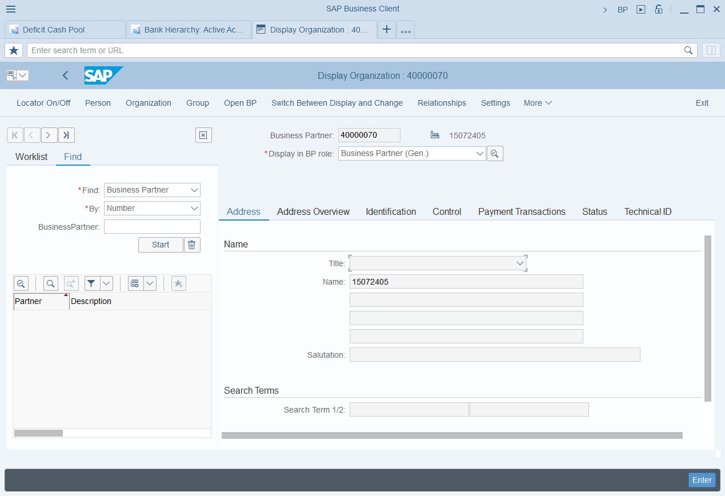Jump to the last locator entry
Image resolution: width=725 pixels, height=496 pixels.
click(x=66, y=135)
